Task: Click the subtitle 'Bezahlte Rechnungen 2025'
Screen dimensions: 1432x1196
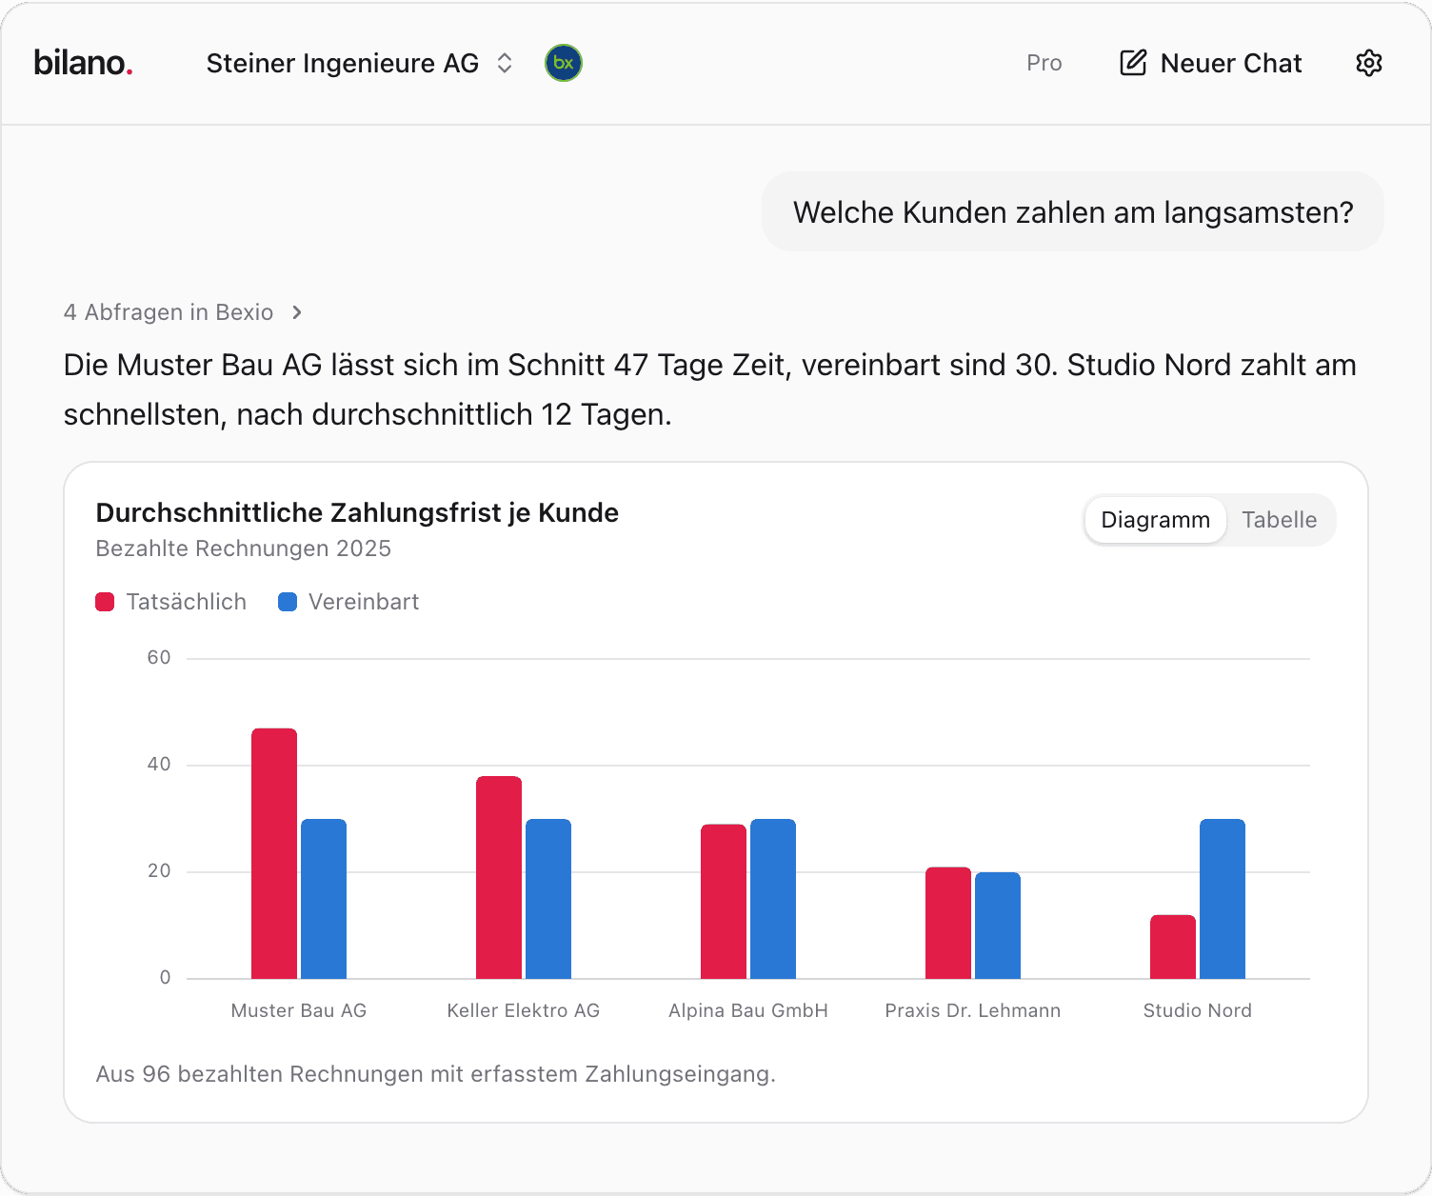Action: pyautogui.click(x=244, y=548)
